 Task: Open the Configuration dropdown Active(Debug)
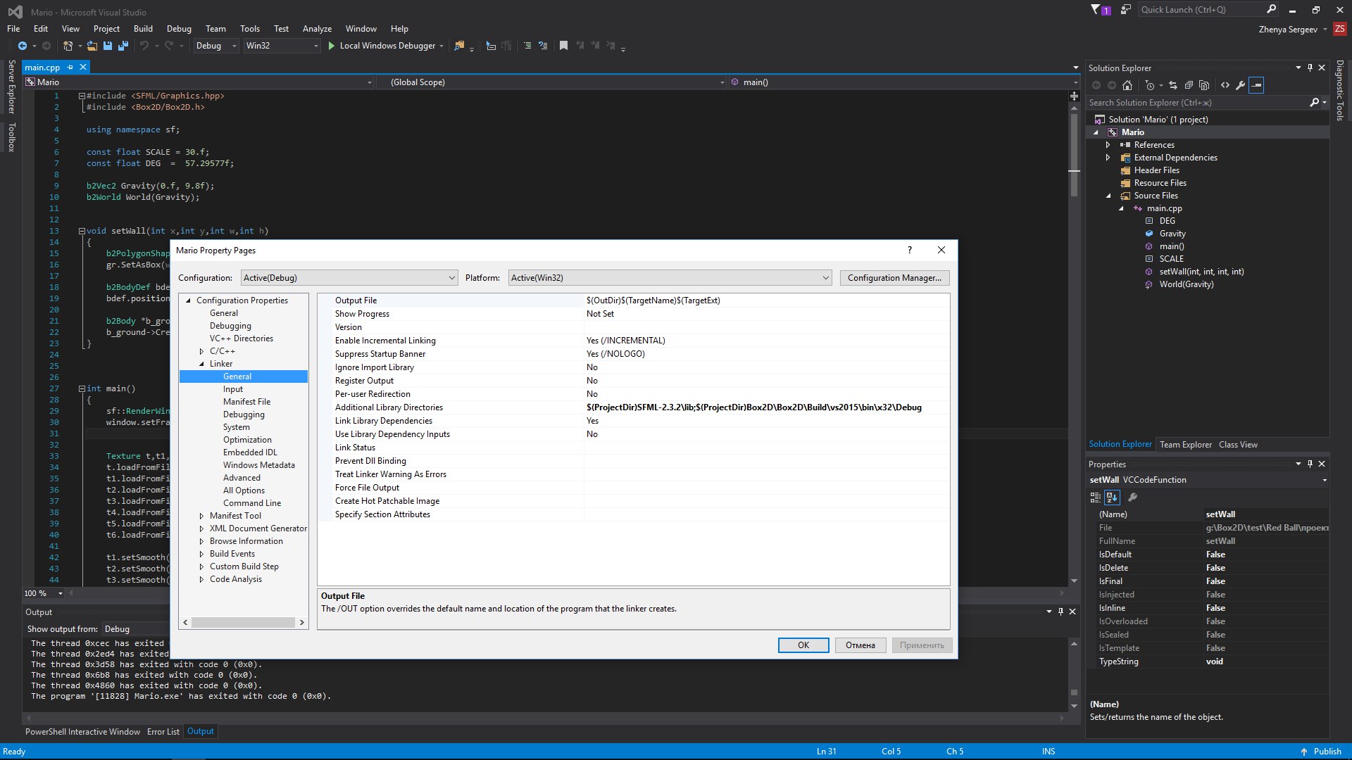coord(349,278)
